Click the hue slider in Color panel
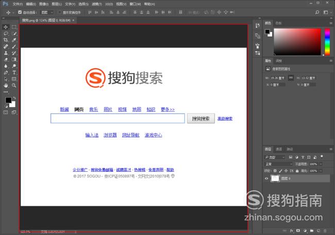 point(327,42)
